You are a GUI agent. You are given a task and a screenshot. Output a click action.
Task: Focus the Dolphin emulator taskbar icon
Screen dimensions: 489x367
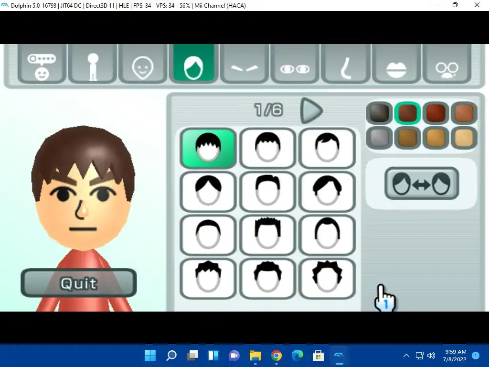coord(339,356)
